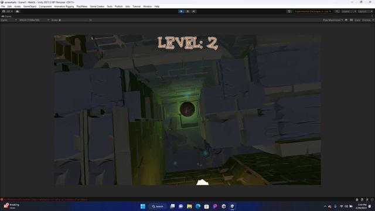
Task: Open the File menu
Action: 3,6
